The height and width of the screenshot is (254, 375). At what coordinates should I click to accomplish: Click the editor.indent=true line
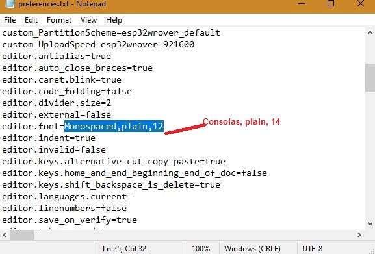49,138
